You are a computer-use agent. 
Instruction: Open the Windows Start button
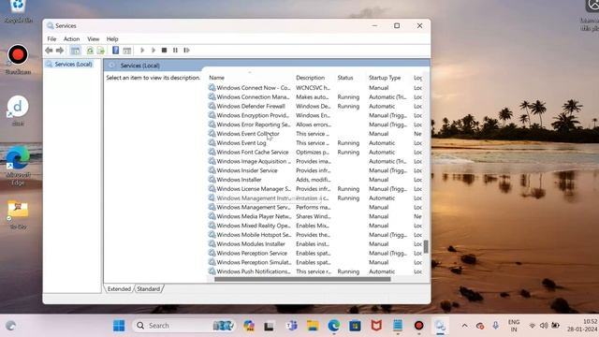(x=119, y=326)
